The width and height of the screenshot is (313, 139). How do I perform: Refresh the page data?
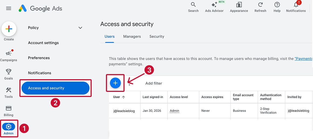(260, 7)
